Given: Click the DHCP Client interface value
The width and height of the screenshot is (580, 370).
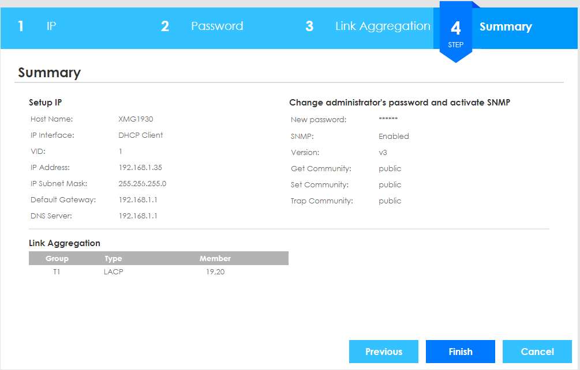Looking at the screenshot, I should pyautogui.click(x=141, y=135).
